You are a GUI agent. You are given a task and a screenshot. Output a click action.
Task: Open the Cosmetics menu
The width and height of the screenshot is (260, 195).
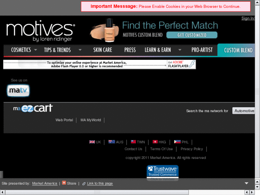click(21, 50)
